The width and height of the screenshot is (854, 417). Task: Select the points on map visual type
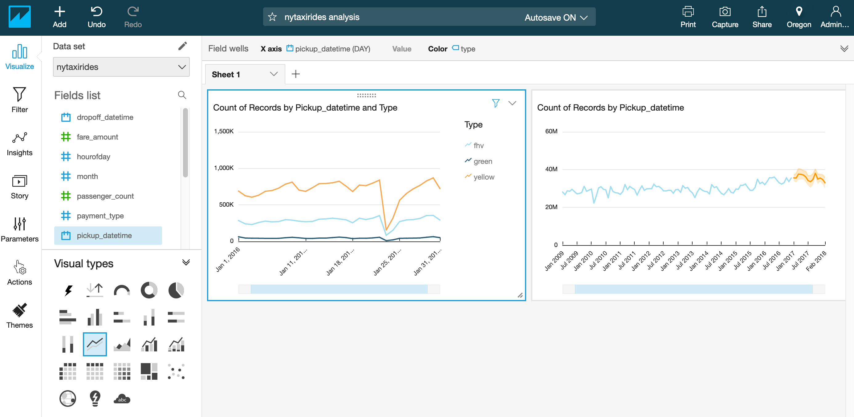(x=68, y=399)
